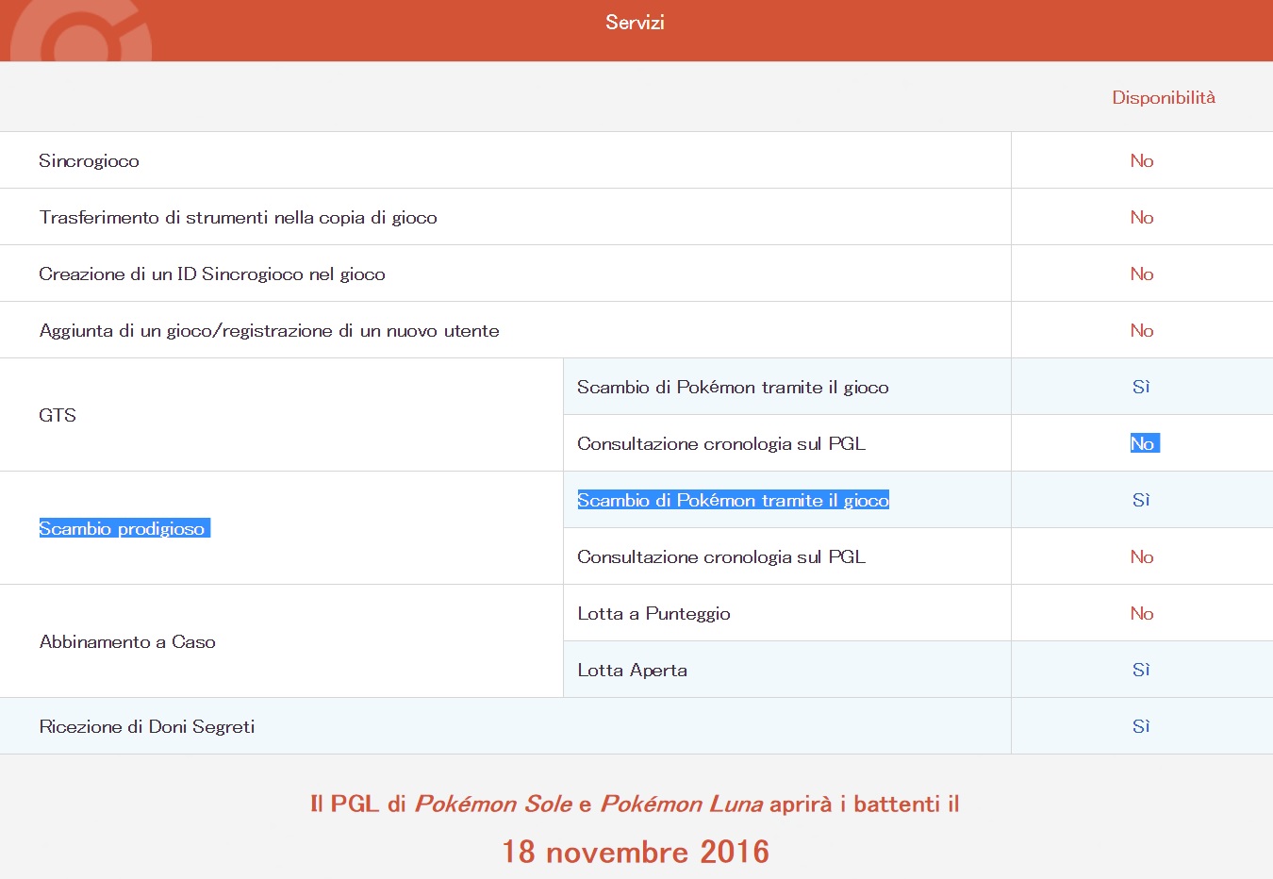Click Sì in the Lotta Aperta row

pyautogui.click(x=1141, y=670)
